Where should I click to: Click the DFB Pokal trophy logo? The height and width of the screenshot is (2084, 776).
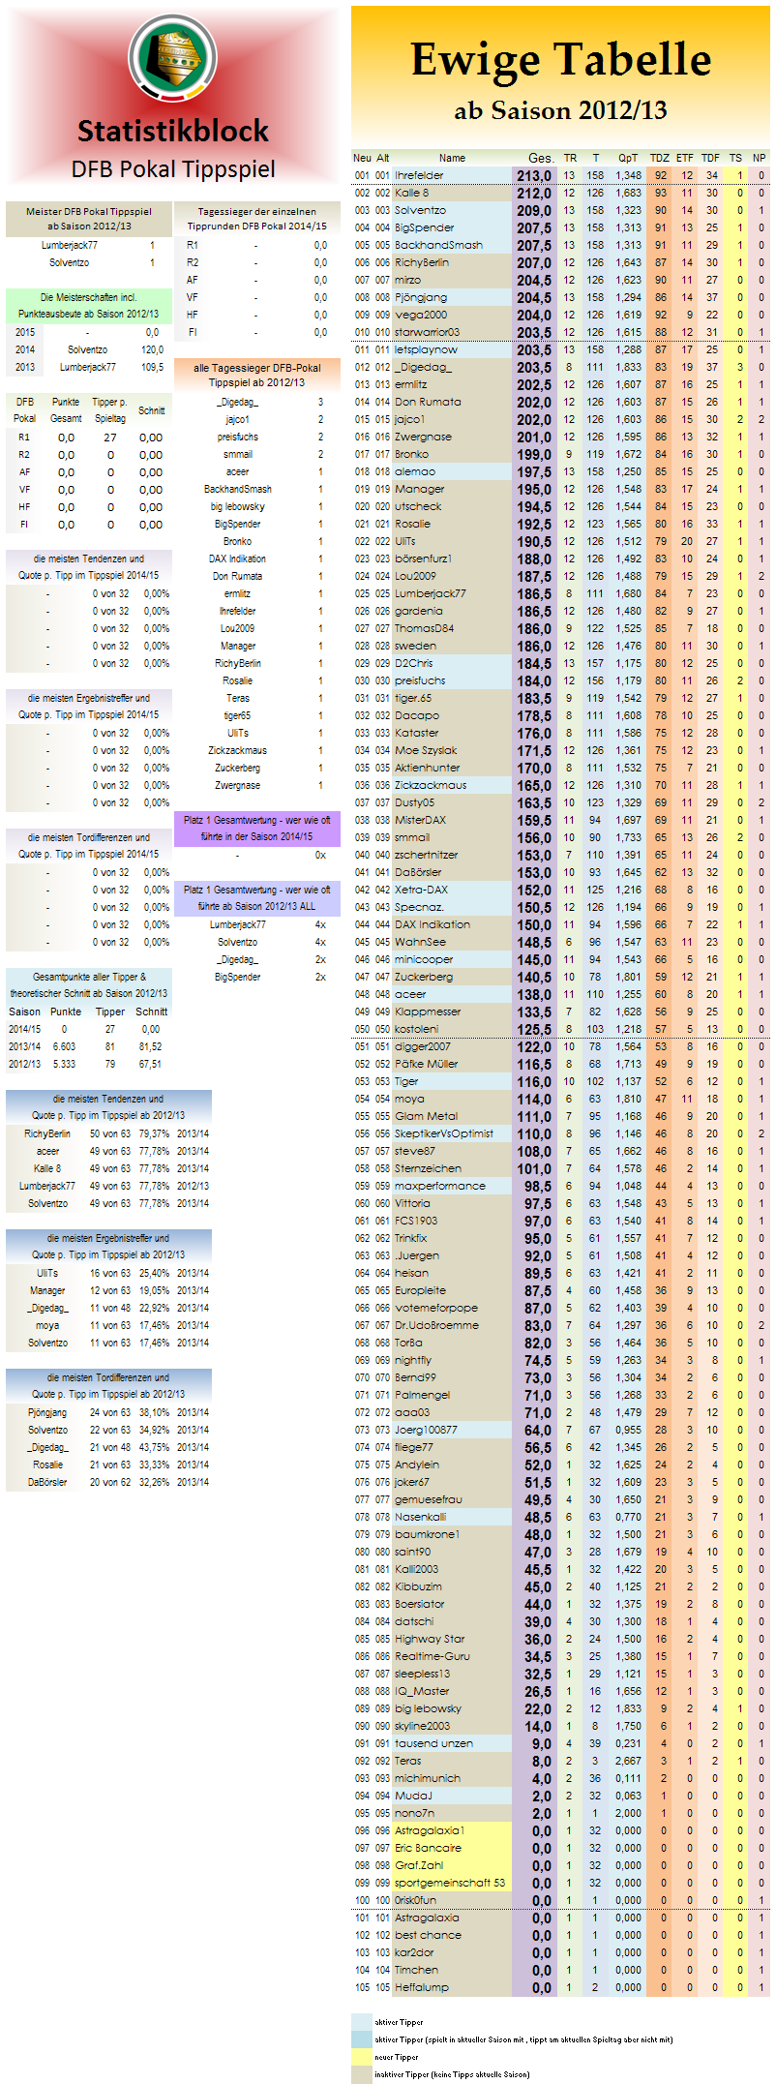coord(173,60)
